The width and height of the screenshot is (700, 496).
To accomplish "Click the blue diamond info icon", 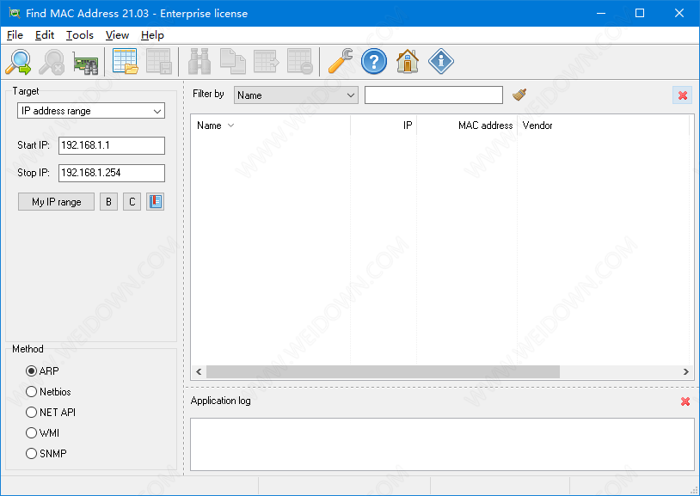I will (x=441, y=62).
